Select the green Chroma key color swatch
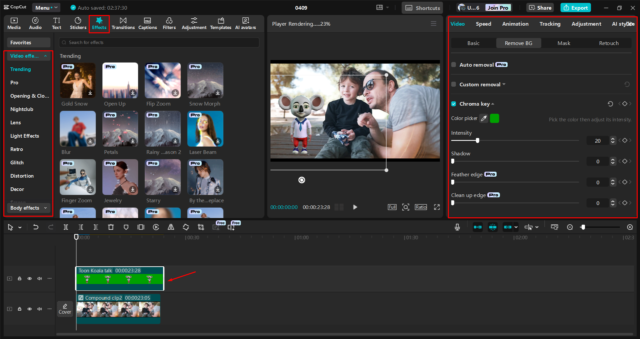This screenshot has width=640, height=339. pos(494,118)
